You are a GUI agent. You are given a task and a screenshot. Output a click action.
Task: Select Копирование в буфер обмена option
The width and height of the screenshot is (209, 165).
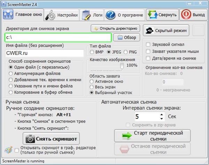(x=11, y=92)
